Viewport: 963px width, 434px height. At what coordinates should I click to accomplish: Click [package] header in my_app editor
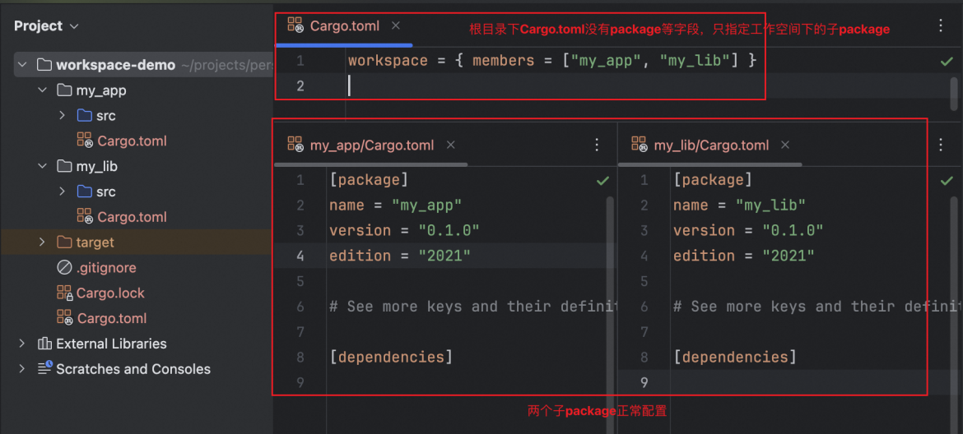pyautogui.click(x=369, y=180)
